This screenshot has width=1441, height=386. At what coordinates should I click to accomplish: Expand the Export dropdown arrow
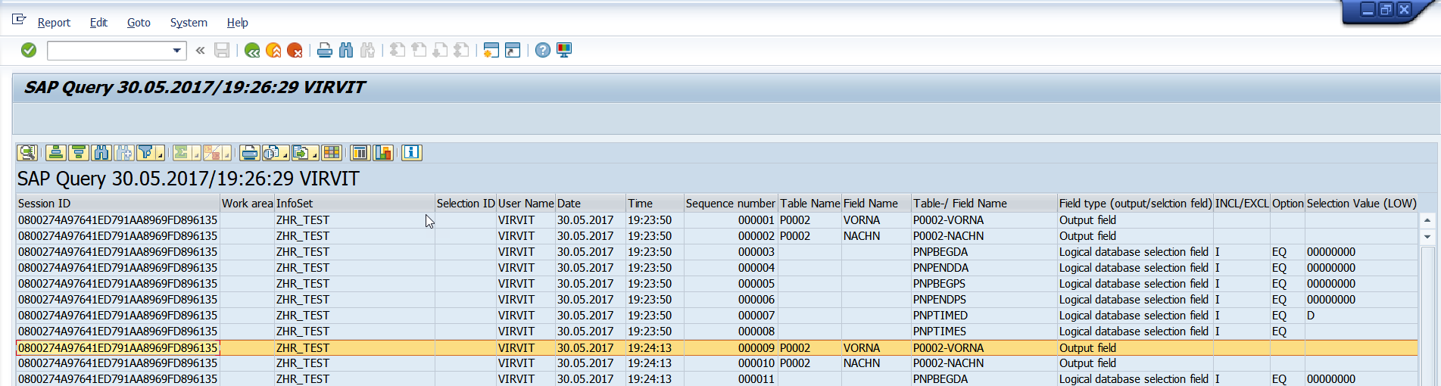coord(315,154)
